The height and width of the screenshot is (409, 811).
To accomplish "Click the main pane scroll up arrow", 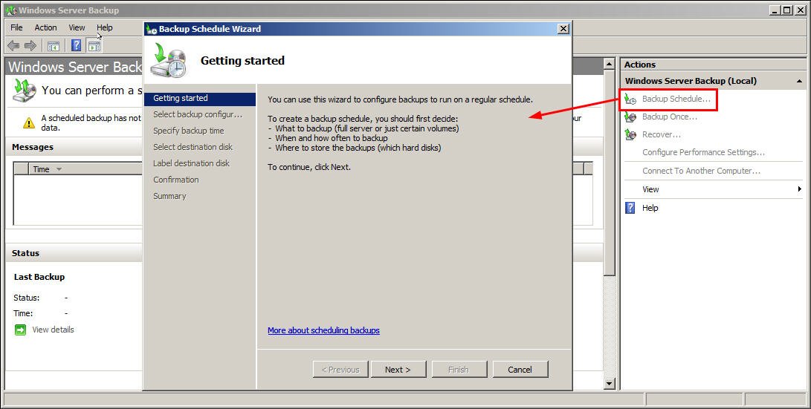I will coord(610,64).
